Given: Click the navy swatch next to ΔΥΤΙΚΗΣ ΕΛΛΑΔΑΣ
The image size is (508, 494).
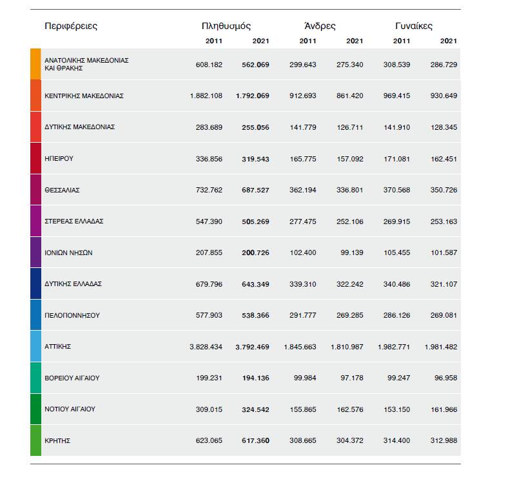Looking at the screenshot, I should click(35, 283).
